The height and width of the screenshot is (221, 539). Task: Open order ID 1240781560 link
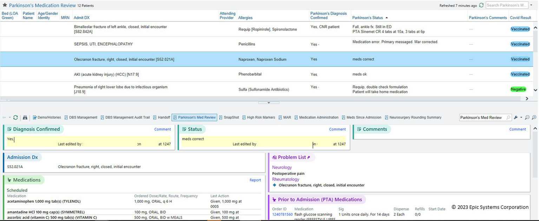282,214
